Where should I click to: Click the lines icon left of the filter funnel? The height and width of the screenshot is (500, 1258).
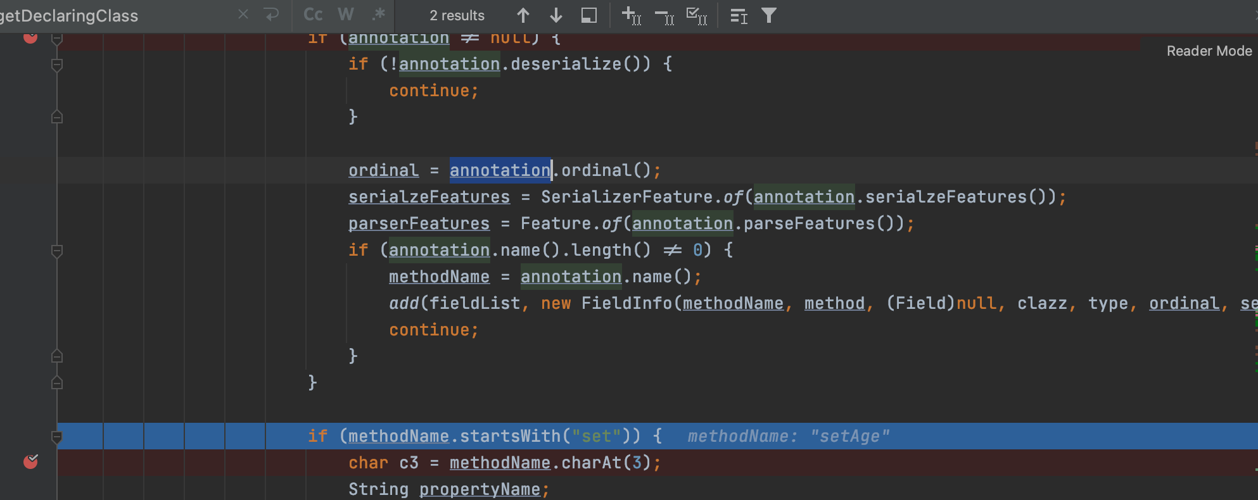click(x=739, y=16)
